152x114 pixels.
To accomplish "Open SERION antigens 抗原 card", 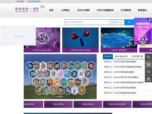I will tap(42, 40).
